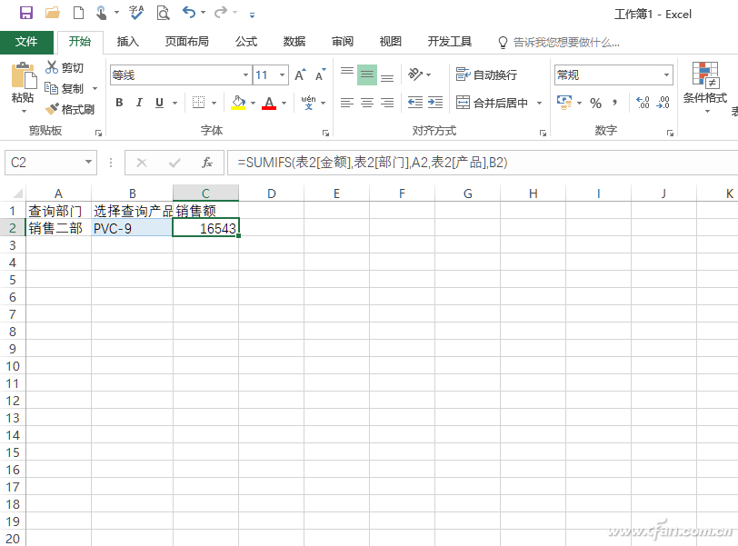Select cell B2 containing PVC-9
This screenshot has height=546, width=738.
tap(133, 228)
